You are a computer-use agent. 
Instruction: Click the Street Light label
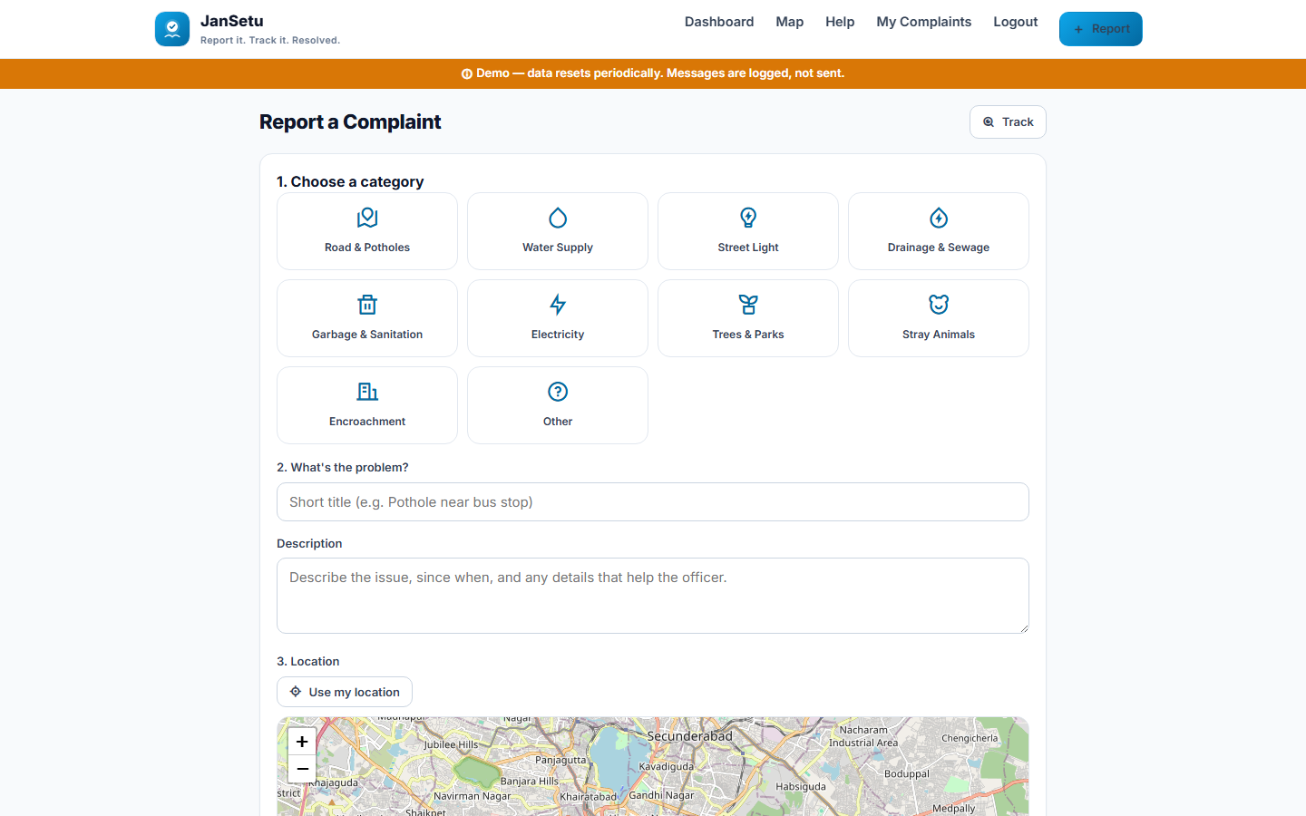point(748,248)
